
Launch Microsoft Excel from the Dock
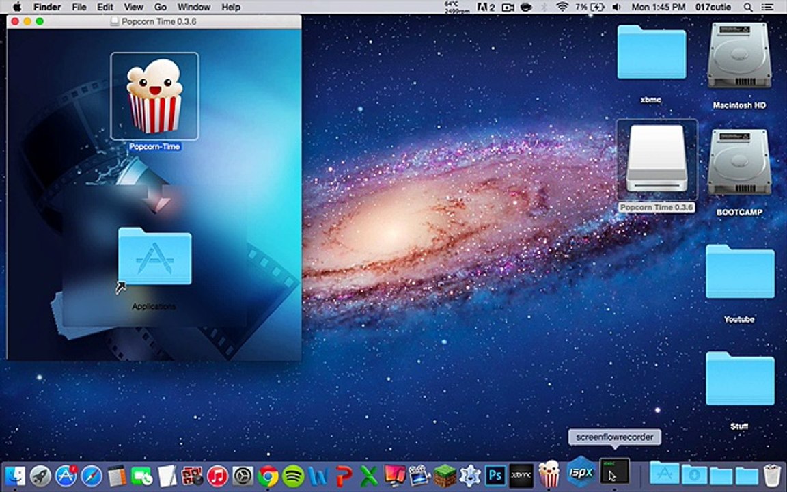coord(369,476)
